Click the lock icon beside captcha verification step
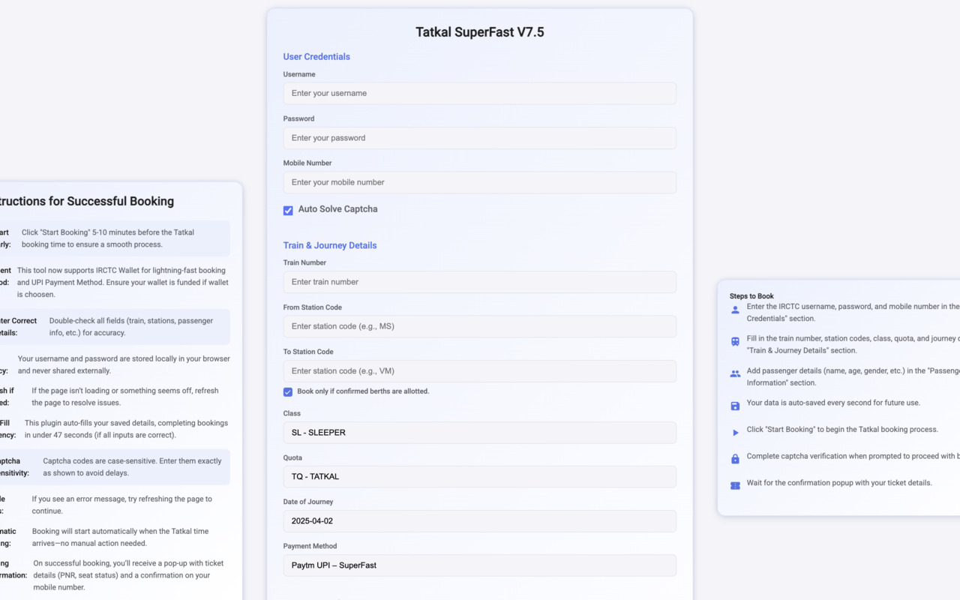Image resolution: width=960 pixels, height=600 pixels. click(734, 458)
